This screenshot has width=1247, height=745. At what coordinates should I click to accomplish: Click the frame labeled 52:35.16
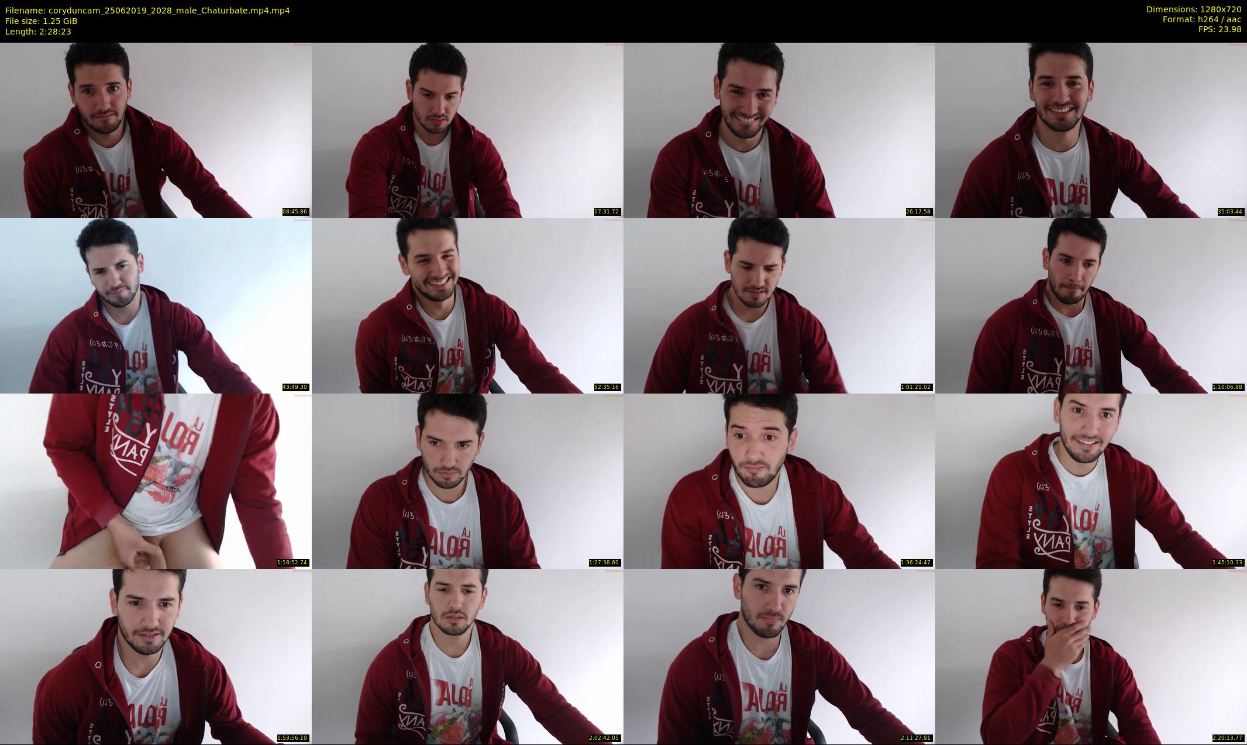click(x=467, y=305)
